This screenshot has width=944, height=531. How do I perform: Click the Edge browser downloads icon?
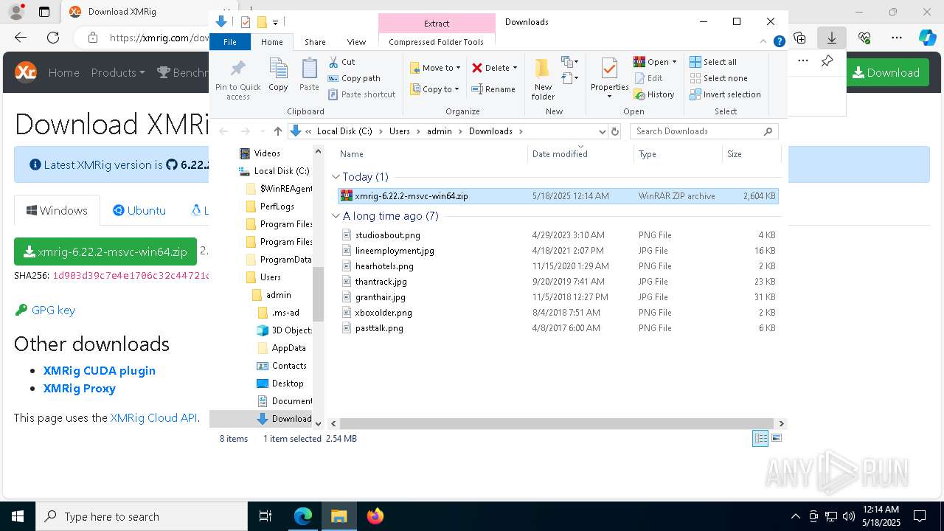click(831, 38)
